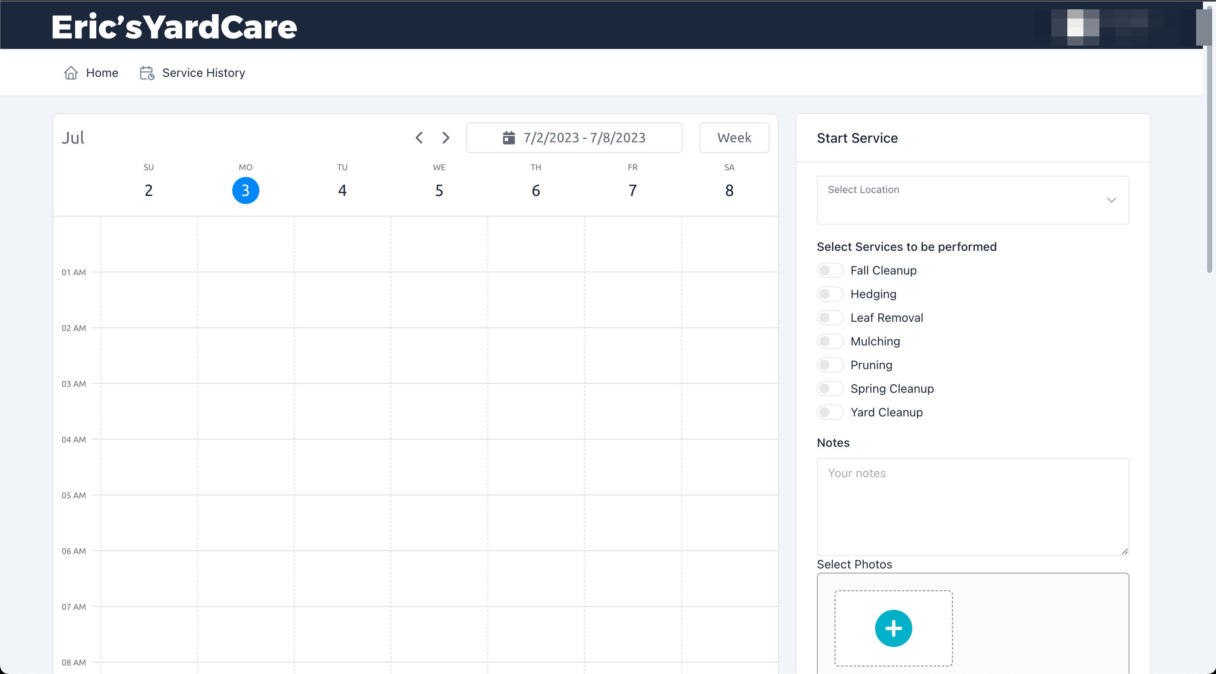Click the Hedging label
This screenshot has width=1216, height=674.
click(873, 294)
